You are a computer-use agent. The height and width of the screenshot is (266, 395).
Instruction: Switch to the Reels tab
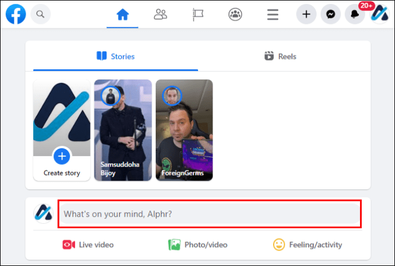(x=281, y=57)
